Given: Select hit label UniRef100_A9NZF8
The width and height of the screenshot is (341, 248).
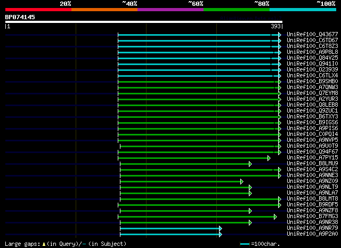Looking at the screenshot, I should click(x=312, y=211).
